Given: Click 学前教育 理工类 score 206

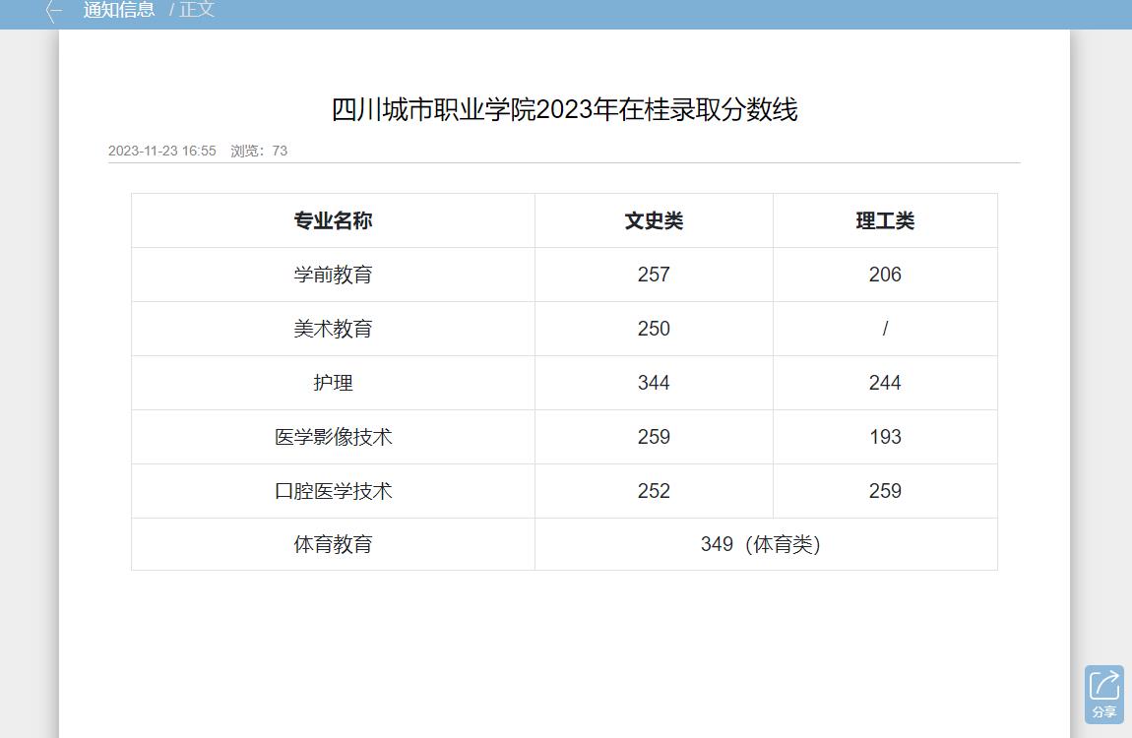Looking at the screenshot, I should click(x=885, y=275).
